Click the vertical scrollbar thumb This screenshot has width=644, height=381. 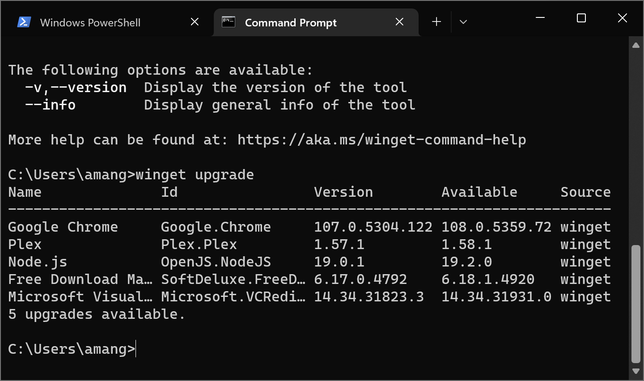coord(636,304)
